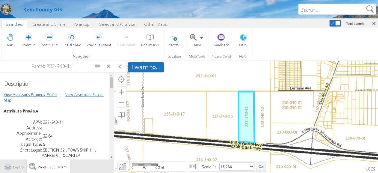Click the Zoom In toolbar icon

28,38
